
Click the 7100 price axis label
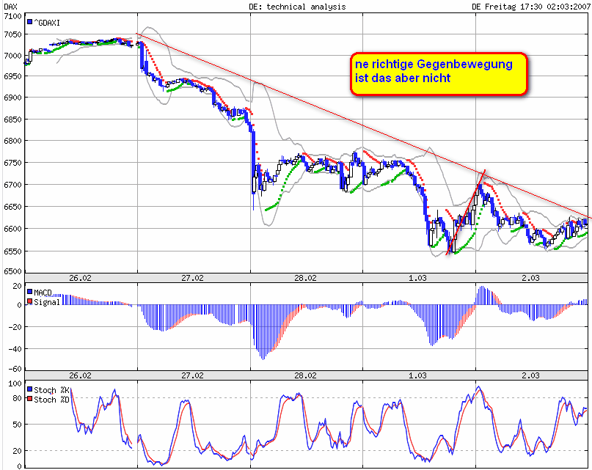click(x=12, y=16)
